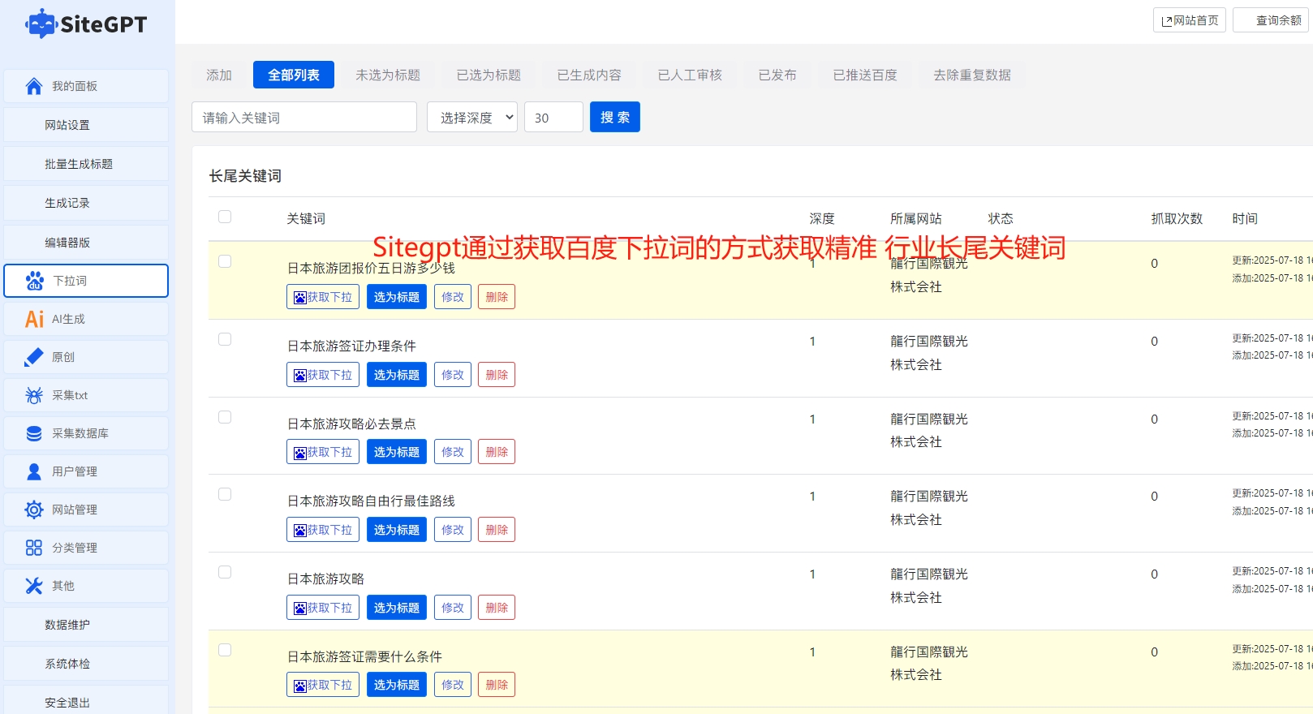Screen dimensions: 1313x714
Task: Open 编辑器版 in the sidebar
Action: (x=86, y=243)
